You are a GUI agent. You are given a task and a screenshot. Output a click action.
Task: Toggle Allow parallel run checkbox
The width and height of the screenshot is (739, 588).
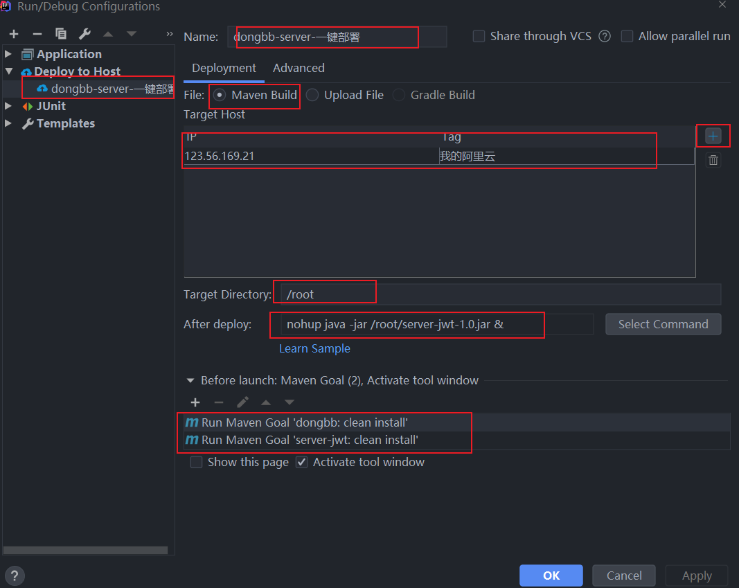pyautogui.click(x=627, y=37)
